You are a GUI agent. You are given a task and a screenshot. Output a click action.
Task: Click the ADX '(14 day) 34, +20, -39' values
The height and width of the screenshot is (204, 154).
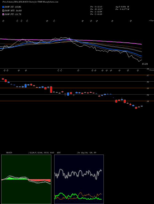(x=87, y=153)
